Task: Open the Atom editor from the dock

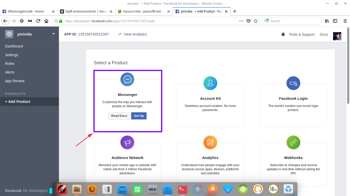Action: coord(168,189)
